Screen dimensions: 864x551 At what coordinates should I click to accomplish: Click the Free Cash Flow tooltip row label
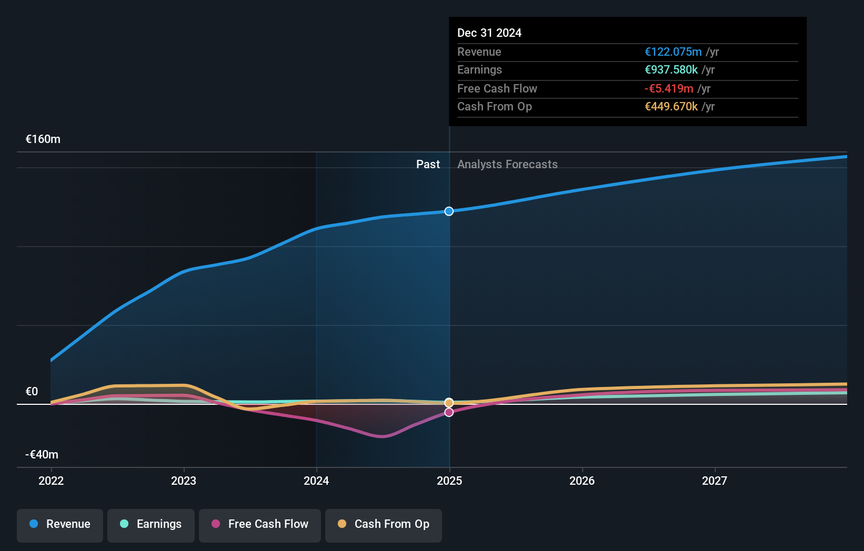[497, 88]
